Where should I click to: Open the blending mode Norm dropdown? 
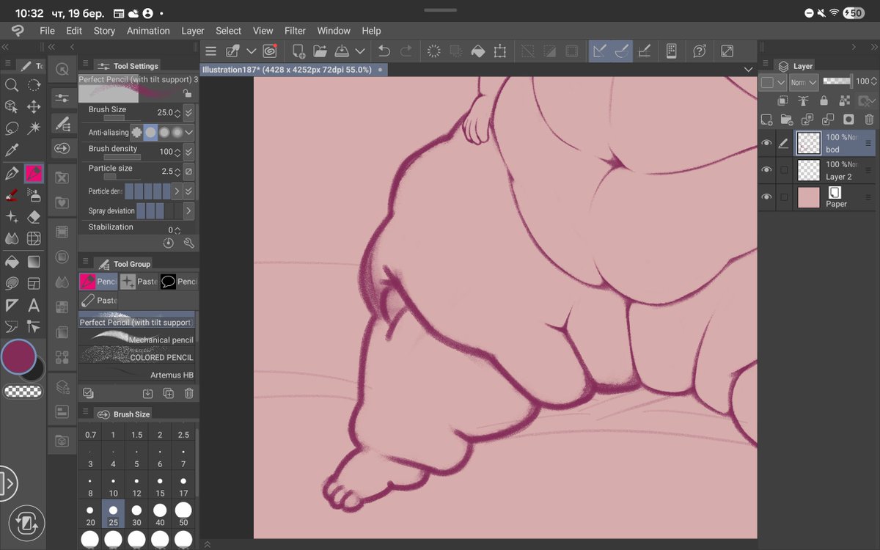coord(803,82)
